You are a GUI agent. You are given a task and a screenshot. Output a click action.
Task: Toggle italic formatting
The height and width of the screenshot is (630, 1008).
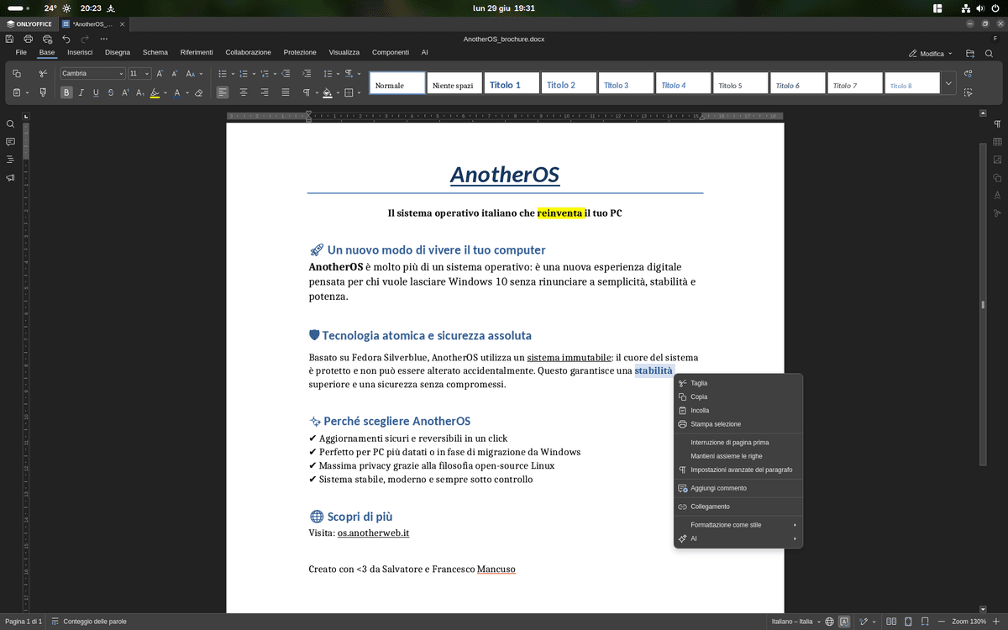(x=81, y=92)
